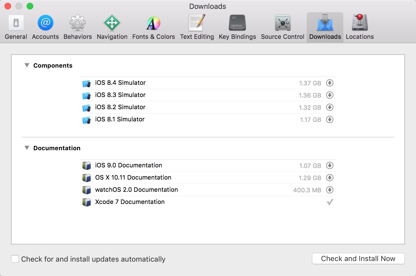This screenshot has width=416, height=276.
Task: Collapse the Documentation section triangle
Action: [x=27, y=148]
